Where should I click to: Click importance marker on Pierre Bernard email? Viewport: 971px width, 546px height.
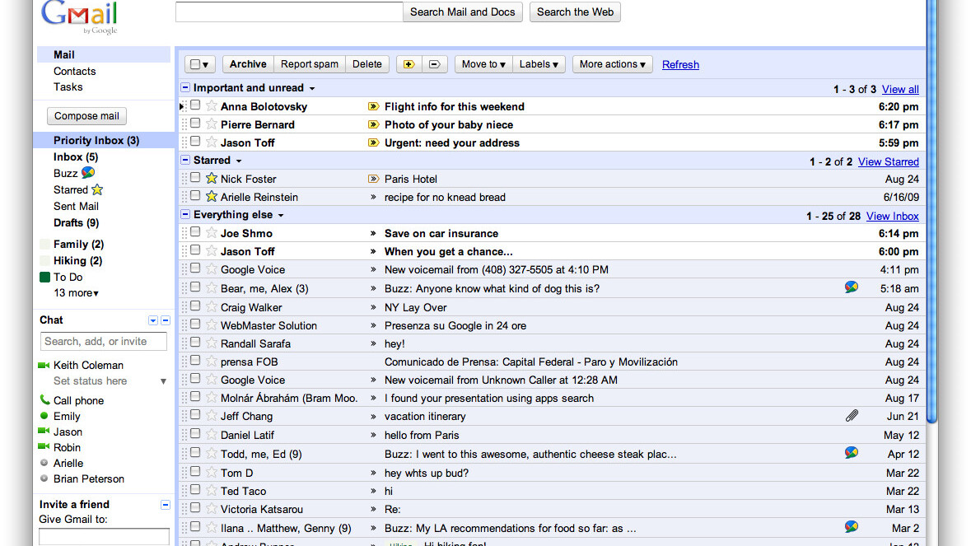373,125
